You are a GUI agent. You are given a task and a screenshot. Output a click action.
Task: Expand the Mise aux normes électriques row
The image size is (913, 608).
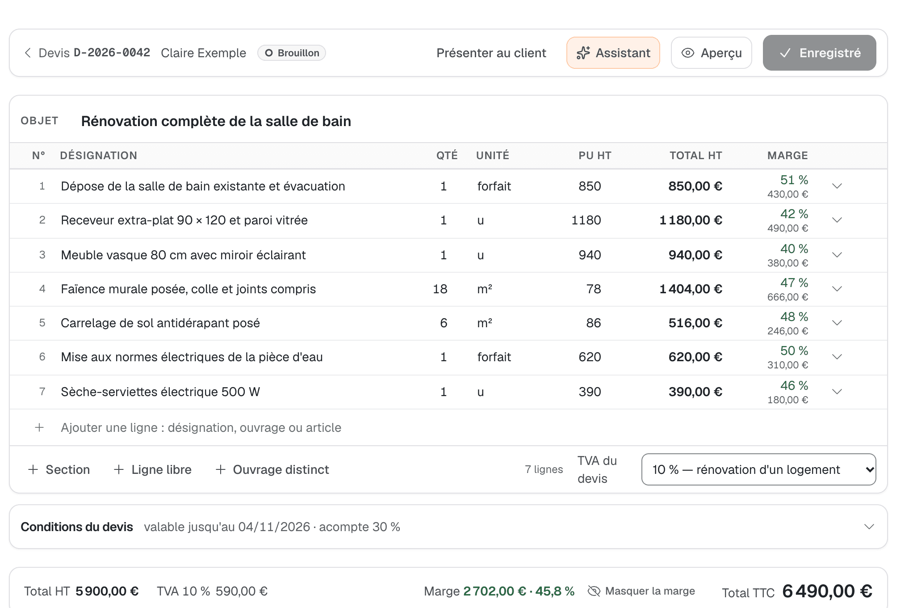837,357
